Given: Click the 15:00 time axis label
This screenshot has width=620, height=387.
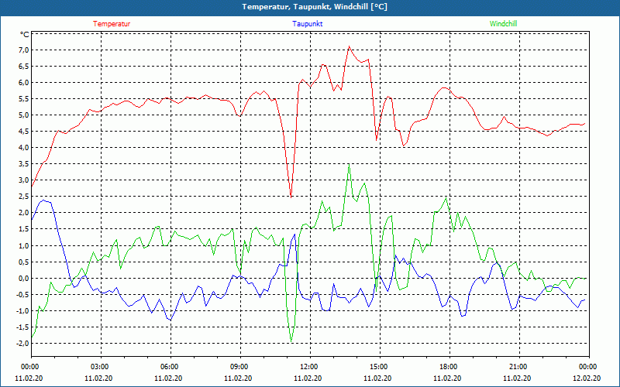Looking at the screenshot, I should [x=378, y=366].
